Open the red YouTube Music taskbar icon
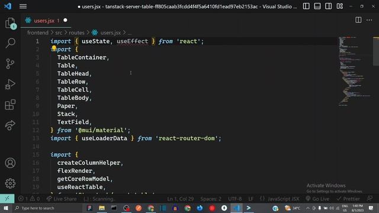The image size is (379, 213). (212, 208)
